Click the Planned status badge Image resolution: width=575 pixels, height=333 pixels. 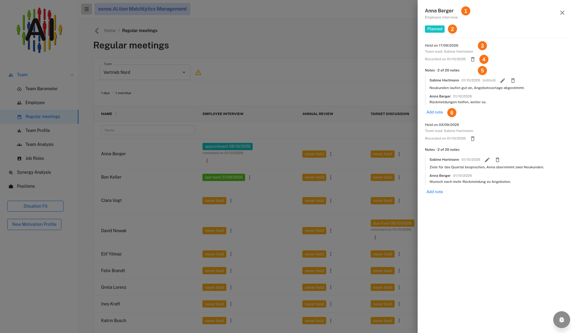[x=435, y=29]
